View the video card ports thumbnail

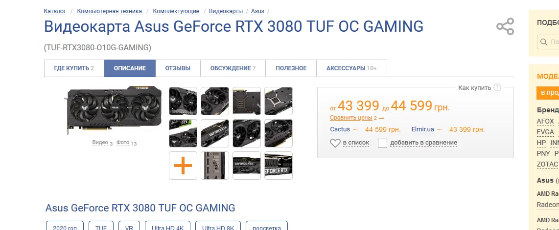click(x=214, y=166)
